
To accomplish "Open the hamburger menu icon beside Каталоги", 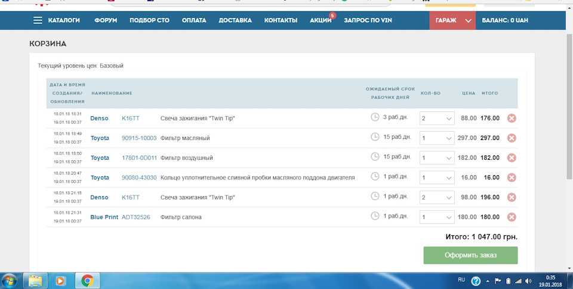I will [x=38, y=20].
